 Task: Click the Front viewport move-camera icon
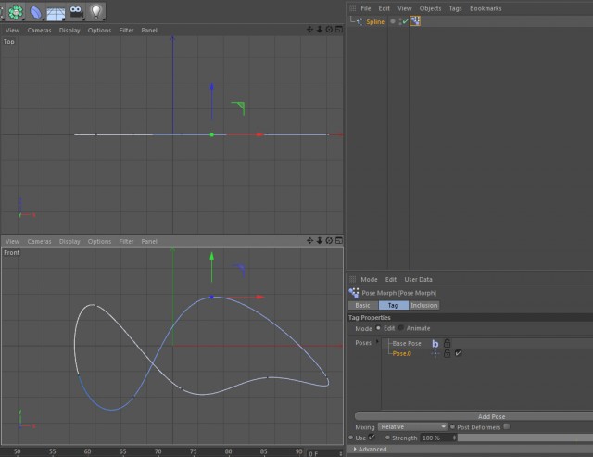coord(309,240)
